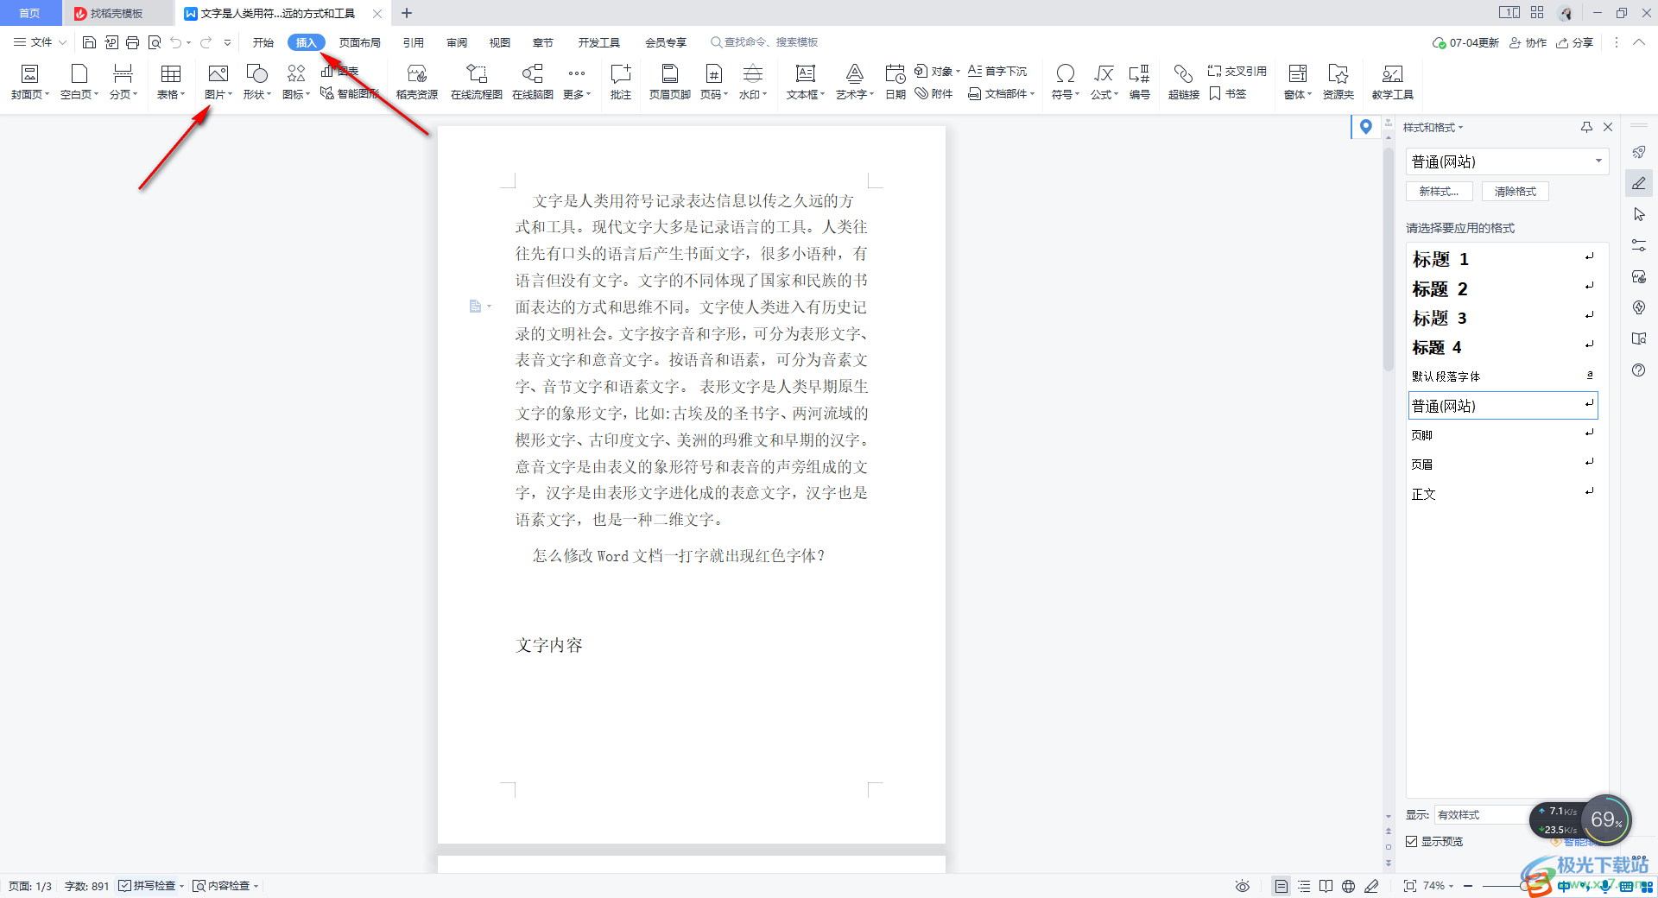
Task: Insert a 符号 symbol
Action: pyautogui.click(x=1066, y=83)
